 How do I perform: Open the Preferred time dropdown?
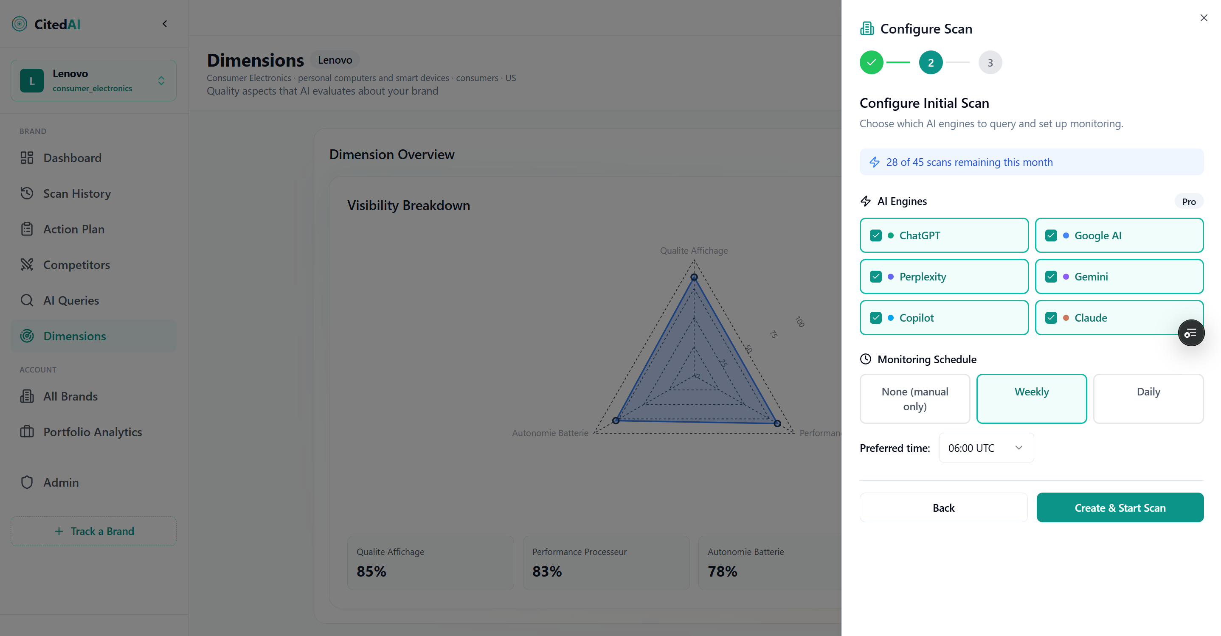(x=986, y=448)
